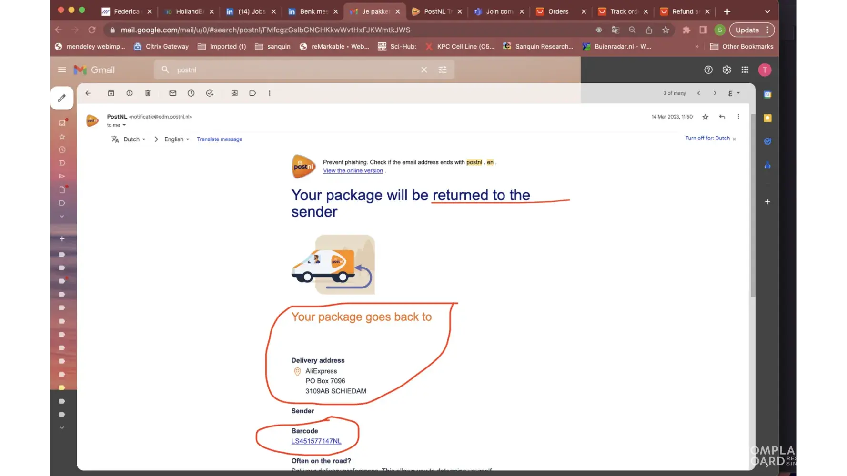847x476 pixels.
Task: Open Sent in the left sidebar
Action: [62, 177]
